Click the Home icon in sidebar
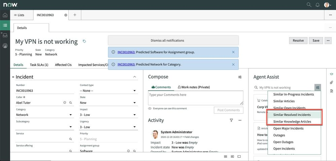 [5, 15]
